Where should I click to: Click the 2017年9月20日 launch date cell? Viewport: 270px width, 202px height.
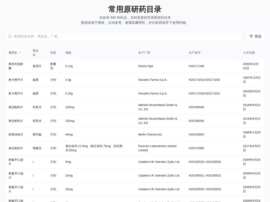251,148
